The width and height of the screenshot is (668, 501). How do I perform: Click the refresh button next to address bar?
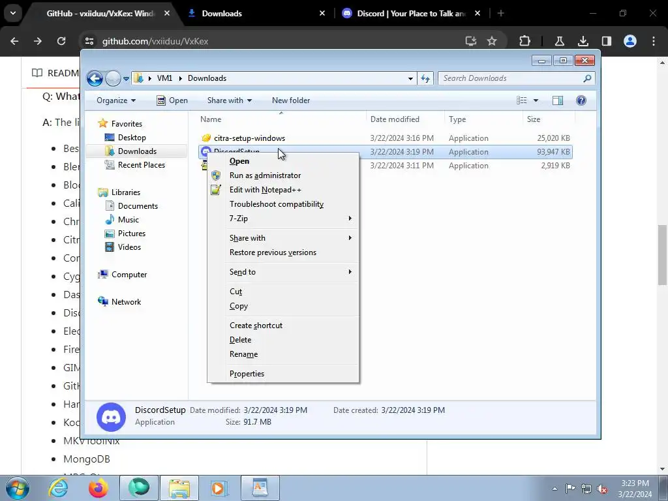(x=425, y=78)
